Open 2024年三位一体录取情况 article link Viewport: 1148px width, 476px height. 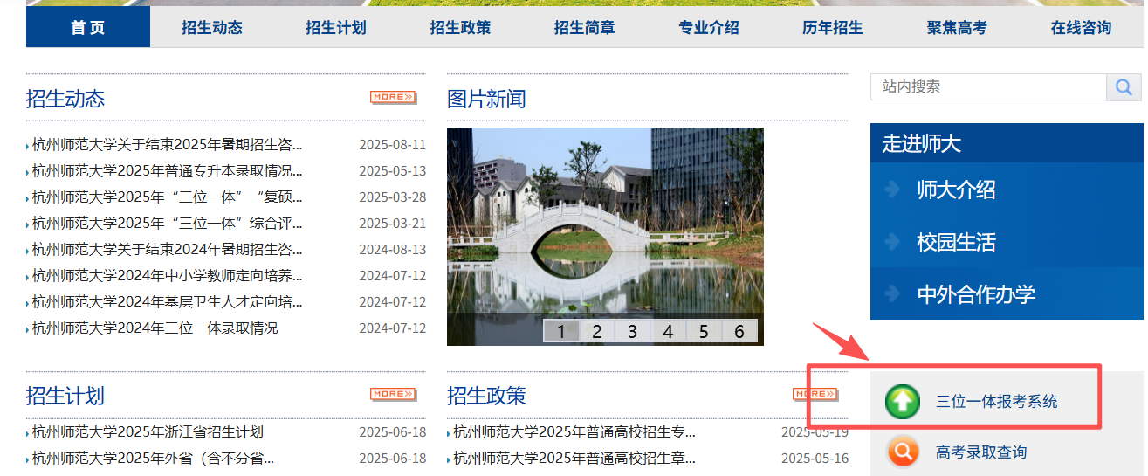click(x=155, y=328)
